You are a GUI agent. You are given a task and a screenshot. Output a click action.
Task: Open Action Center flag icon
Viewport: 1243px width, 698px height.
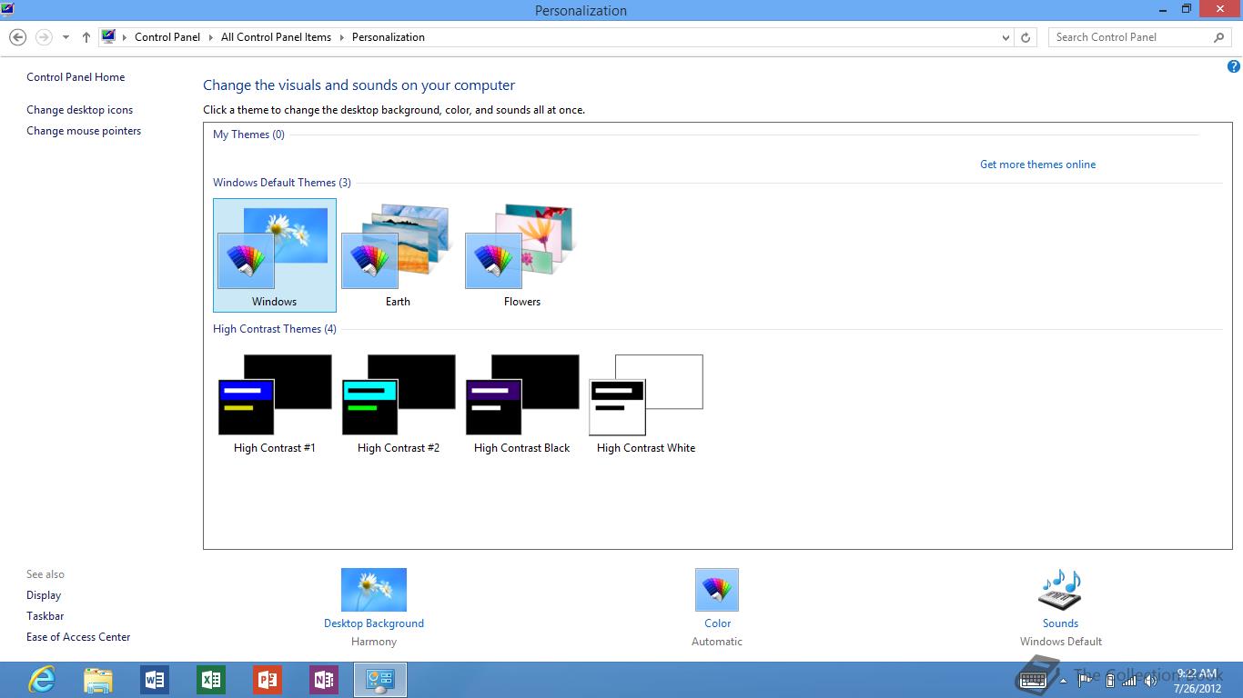coord(1086,680)
